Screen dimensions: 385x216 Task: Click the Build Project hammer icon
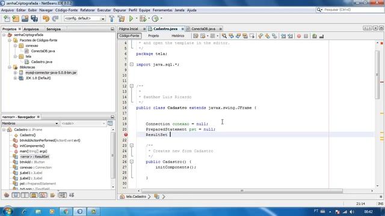[112, 19]
